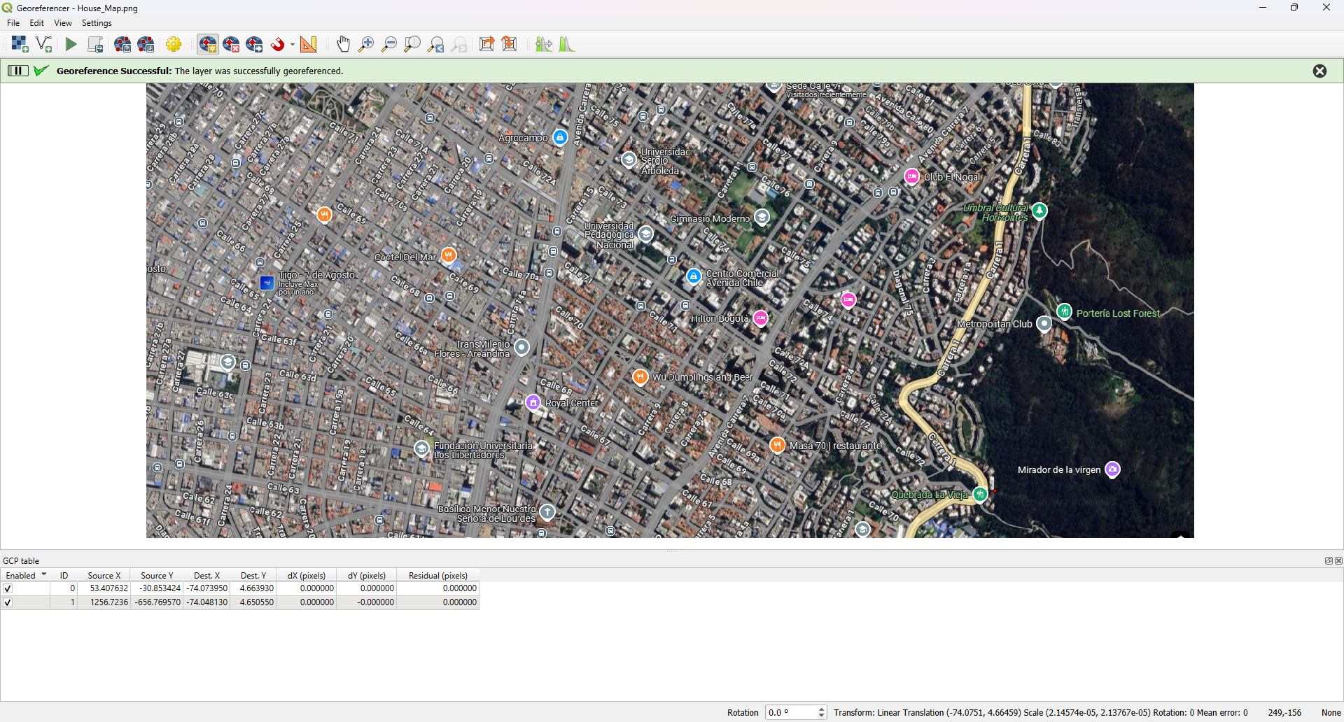Click the measurement triangle ruler icon
This screenshot has width=1344, height=722.
click(x=309, y=45)
